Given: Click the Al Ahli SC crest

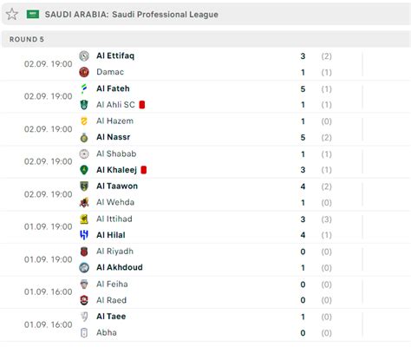Looking at the screenshot, I should pyautogui.click(x=84, y=105).
